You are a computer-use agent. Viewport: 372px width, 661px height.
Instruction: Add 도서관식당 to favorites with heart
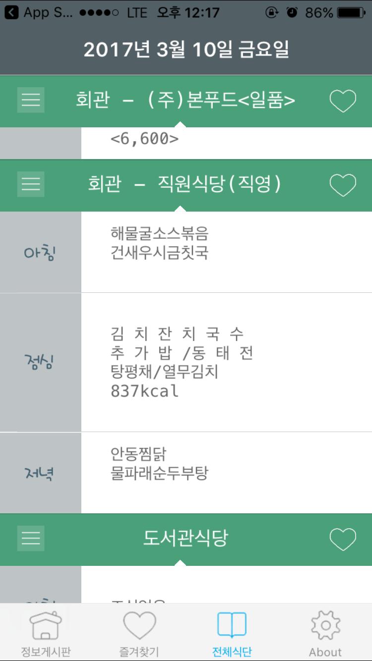pos(343,539)
